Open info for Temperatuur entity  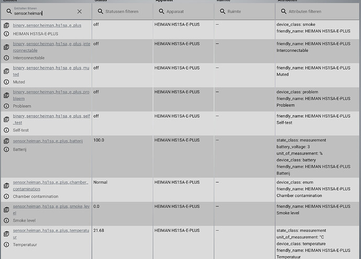(x=6, y=244)
